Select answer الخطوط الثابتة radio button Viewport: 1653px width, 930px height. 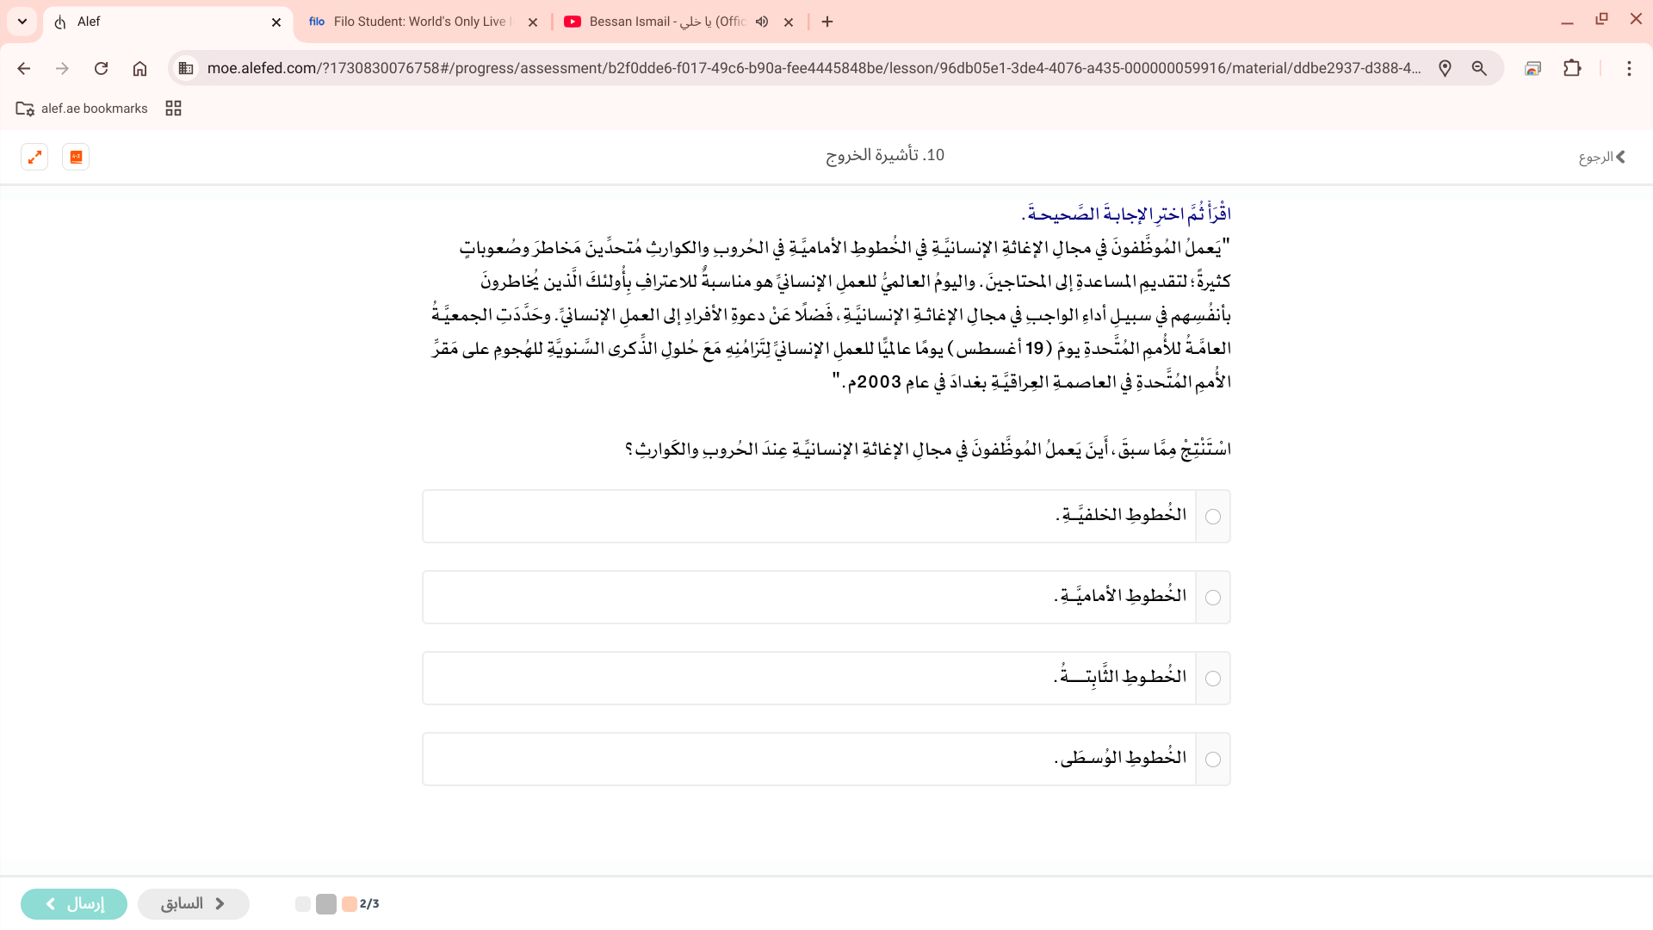(x=1213, y=679)
